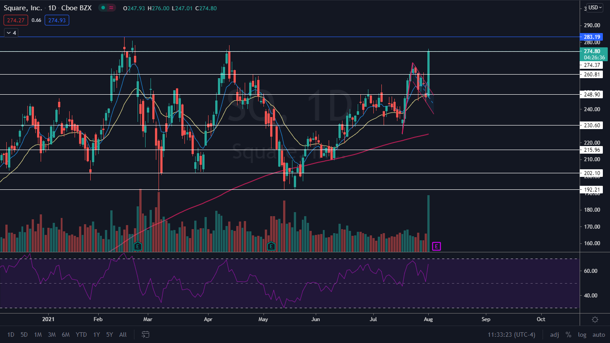The width and height of the screenshot is (610, 343).
Task: Click the Sep label on time axis
Action: coord(486,319)
